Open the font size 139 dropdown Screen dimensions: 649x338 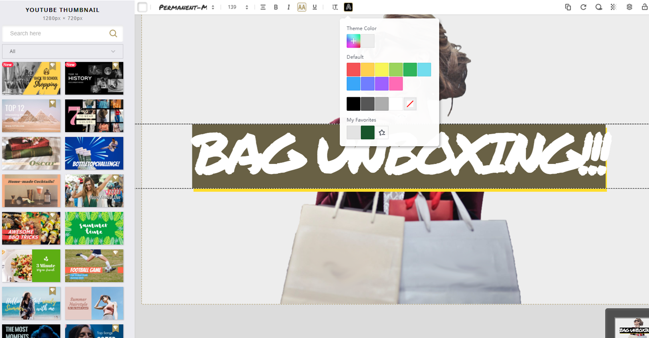point(238,7)
